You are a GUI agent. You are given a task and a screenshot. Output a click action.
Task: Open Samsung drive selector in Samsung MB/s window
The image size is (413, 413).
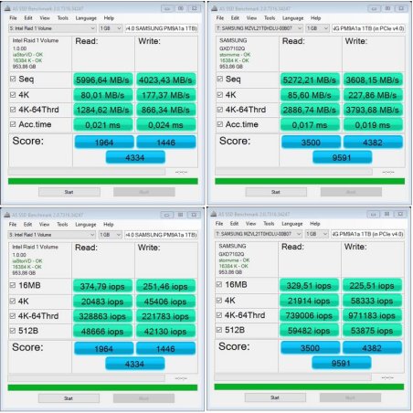[x=259, y=28]
